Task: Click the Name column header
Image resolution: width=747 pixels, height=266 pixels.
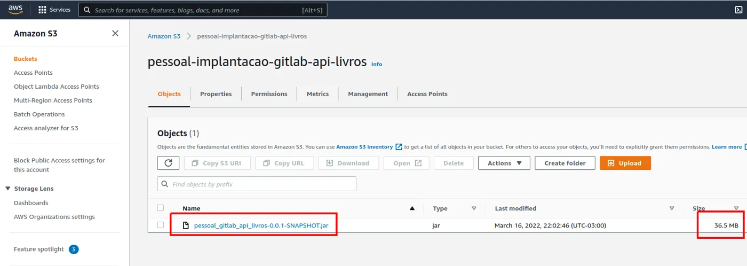Action: pos(192,208)
